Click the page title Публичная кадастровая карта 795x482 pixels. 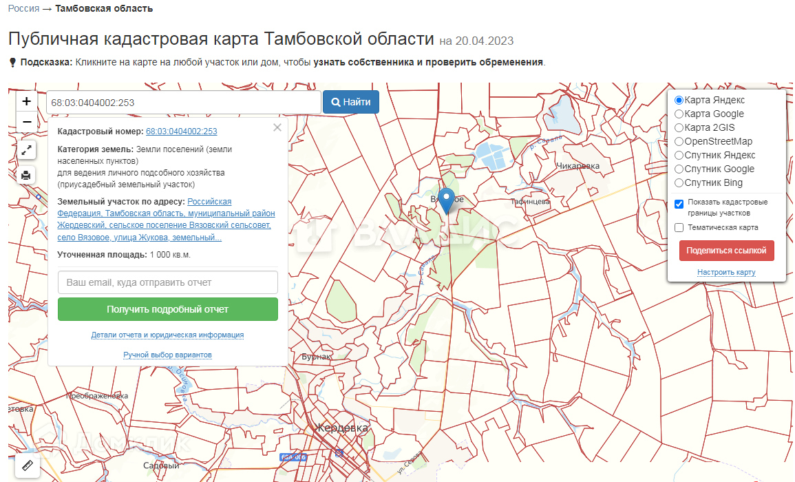click(x=221, y=39)
